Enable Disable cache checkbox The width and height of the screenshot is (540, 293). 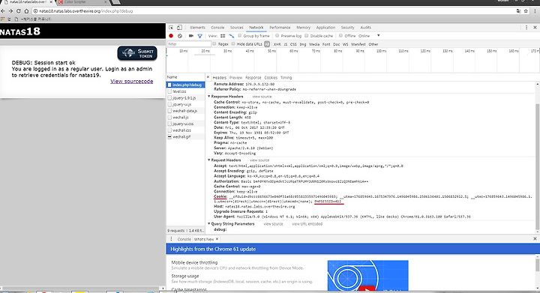307,36
